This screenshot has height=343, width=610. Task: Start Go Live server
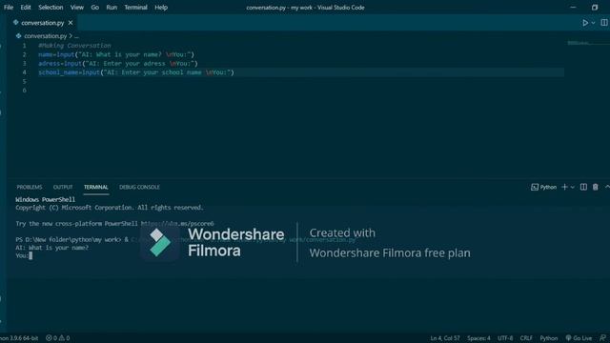click(x=579, y=338)
